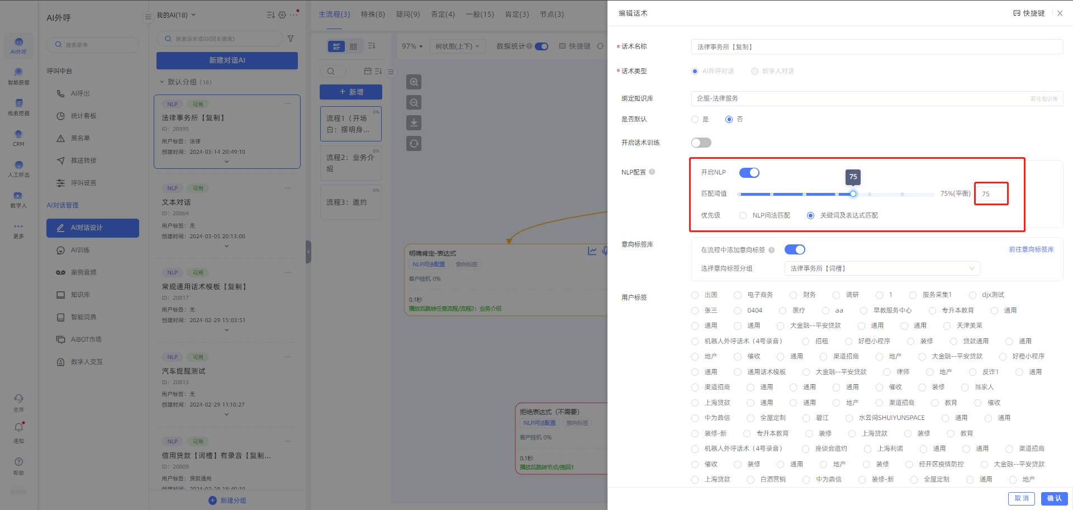This screenshot has height=510, width=1073.
Task: Toggle the 开启NLP switch
Action: pyautogui.click(x=749, y=173)
